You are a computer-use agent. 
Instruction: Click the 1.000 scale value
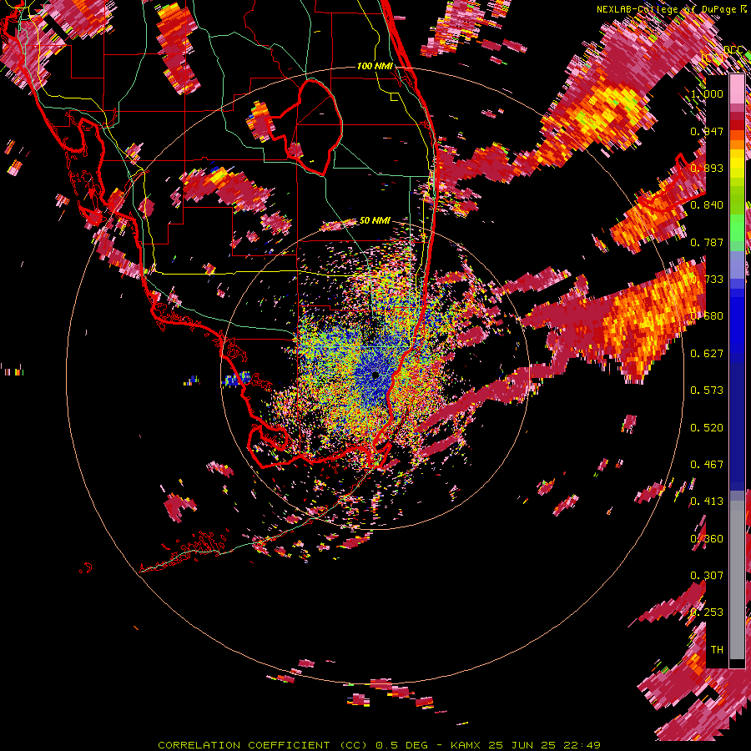tap(707, 93)
